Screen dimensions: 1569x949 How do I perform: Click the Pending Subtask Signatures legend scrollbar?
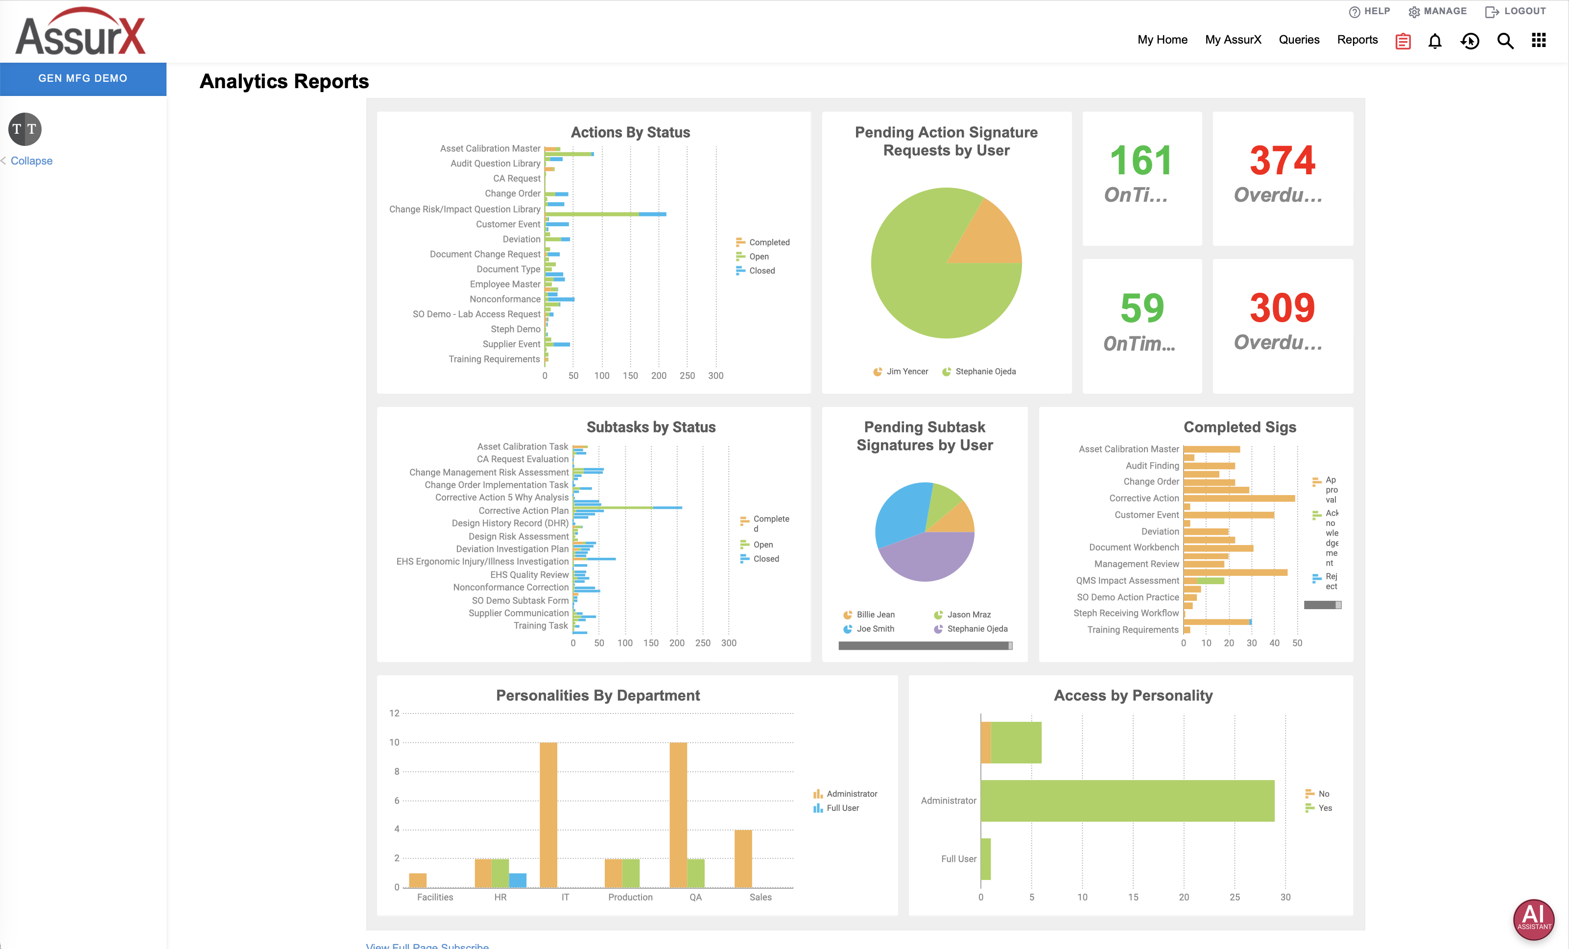pyautogui.click(x=925, y=645)
